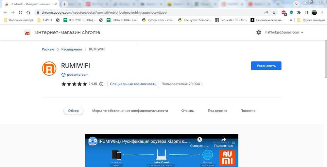Switch to the Отзывы tab

coord(188,111)
